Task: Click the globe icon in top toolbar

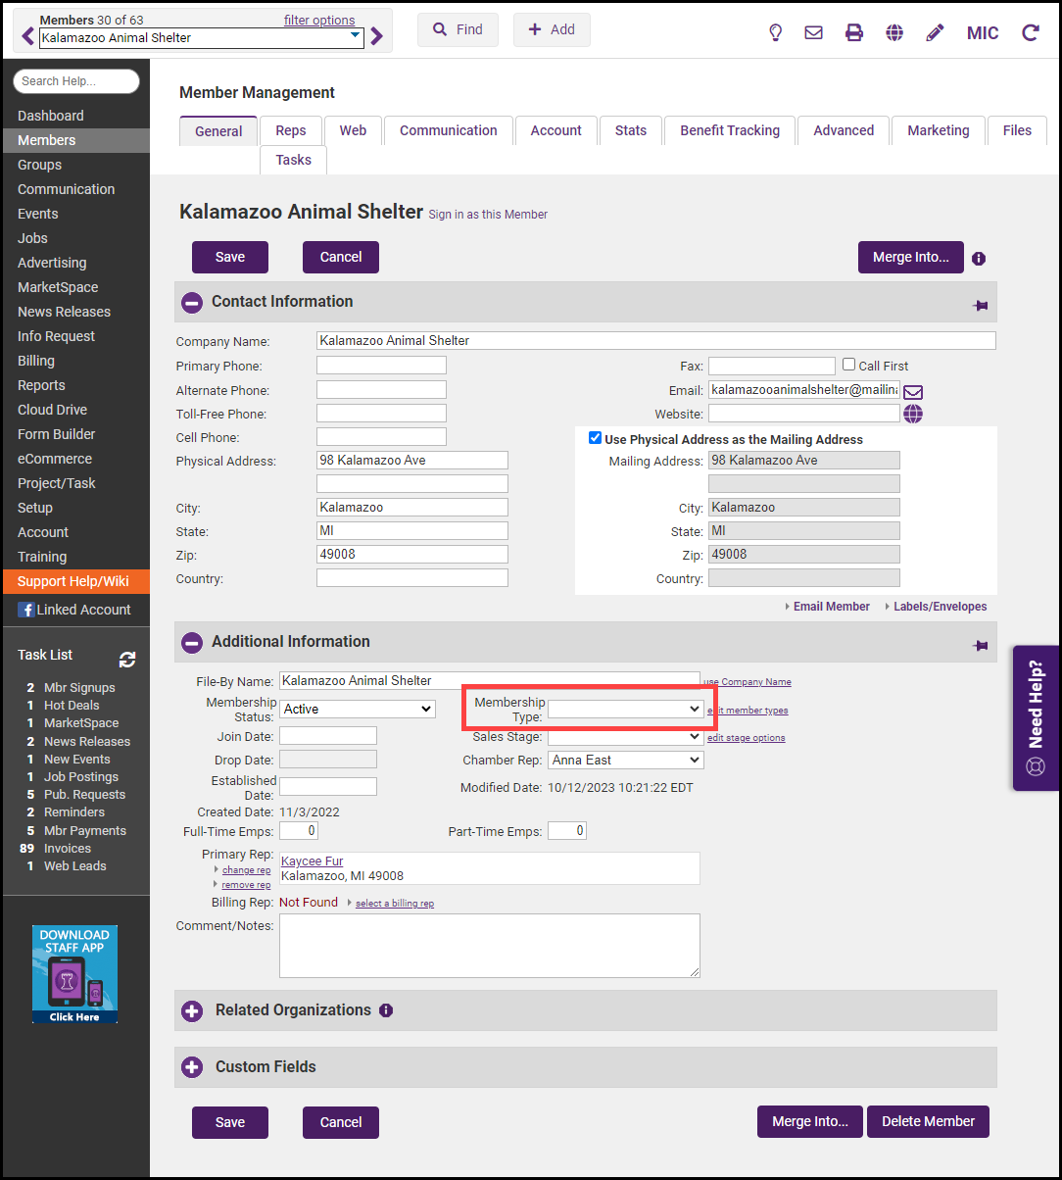Action: point(894,32)
